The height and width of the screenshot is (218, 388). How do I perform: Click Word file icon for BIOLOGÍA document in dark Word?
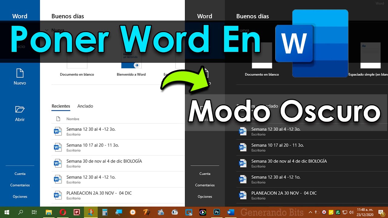(x=242, y=163)
